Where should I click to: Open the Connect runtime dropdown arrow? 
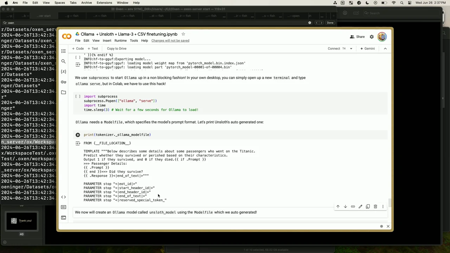point(351,48)
